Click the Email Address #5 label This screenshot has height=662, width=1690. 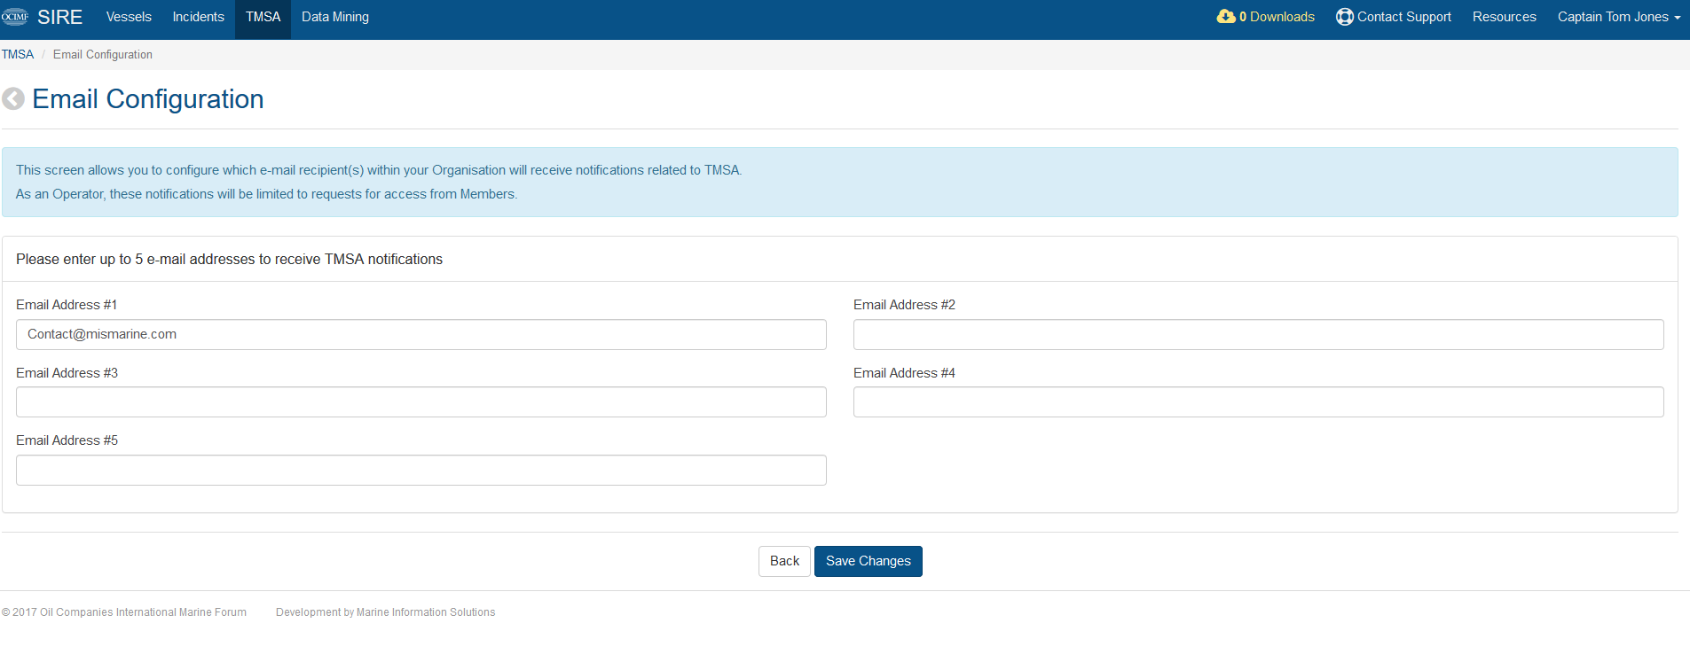coord(67,440)
